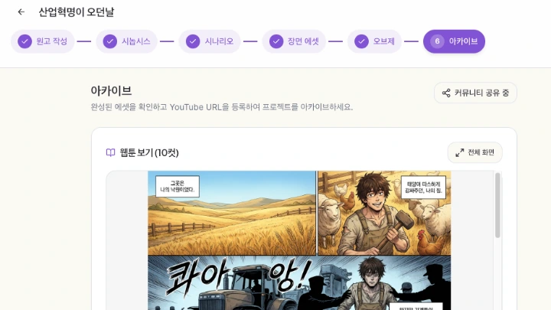Open webtoon in 전체 화면 mode
Image resolution: width=551 pixels, height=310 pixels.
(474, 152)
